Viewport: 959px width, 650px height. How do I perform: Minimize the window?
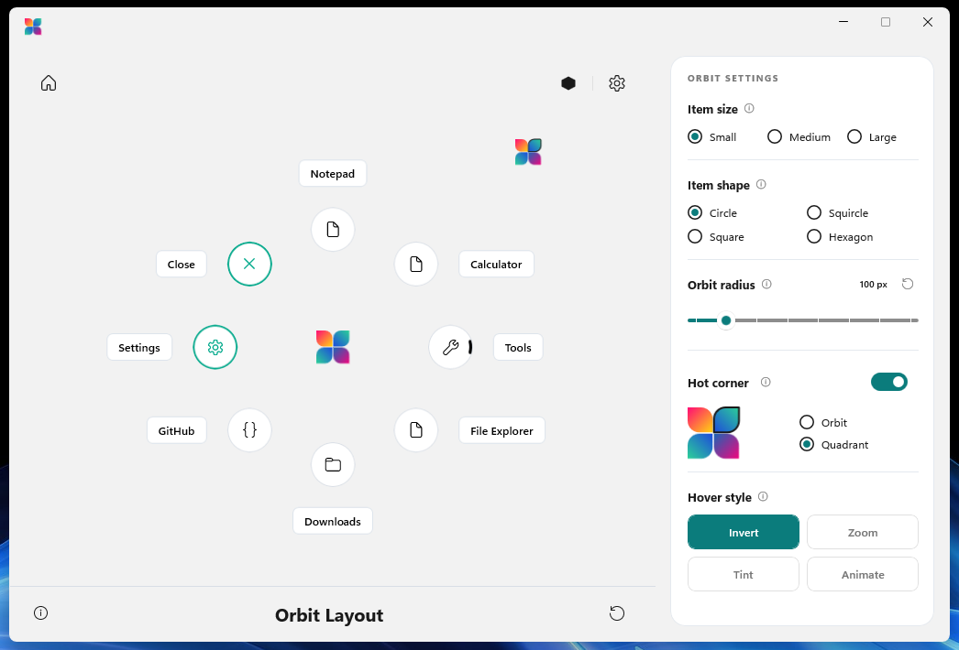coord(843,22)
